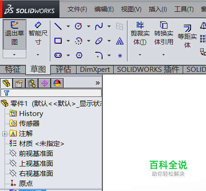Select the Ellipse sketch tool
The width and height of the screenshot is (206, 191).
coord(99,41)
